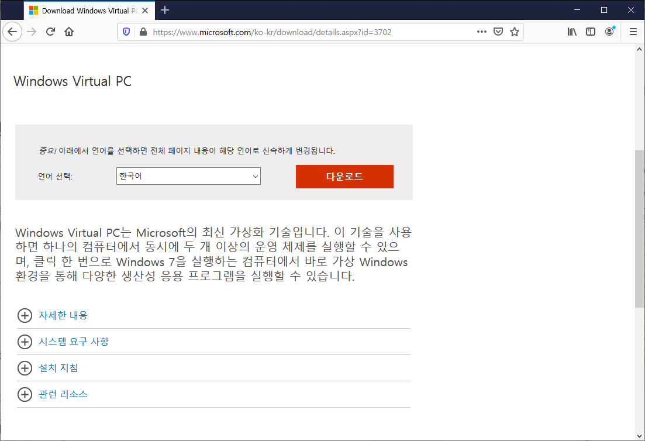Open the Firefox account icon
Screen dimensions: 645x441
tap(610, 32)
